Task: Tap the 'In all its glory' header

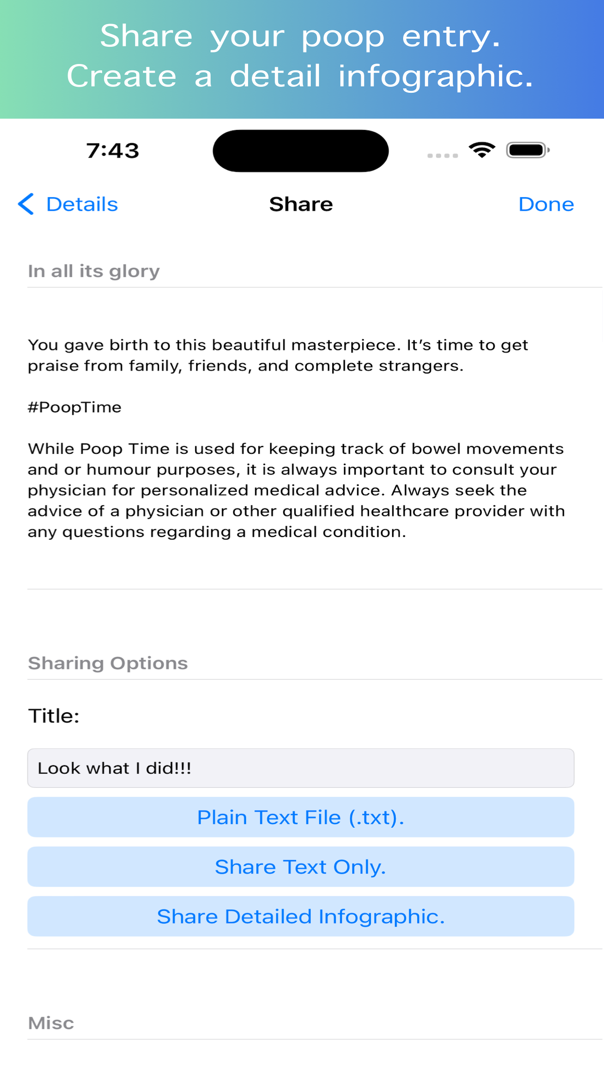Action: pyautogui.click(x=93, y=271)
